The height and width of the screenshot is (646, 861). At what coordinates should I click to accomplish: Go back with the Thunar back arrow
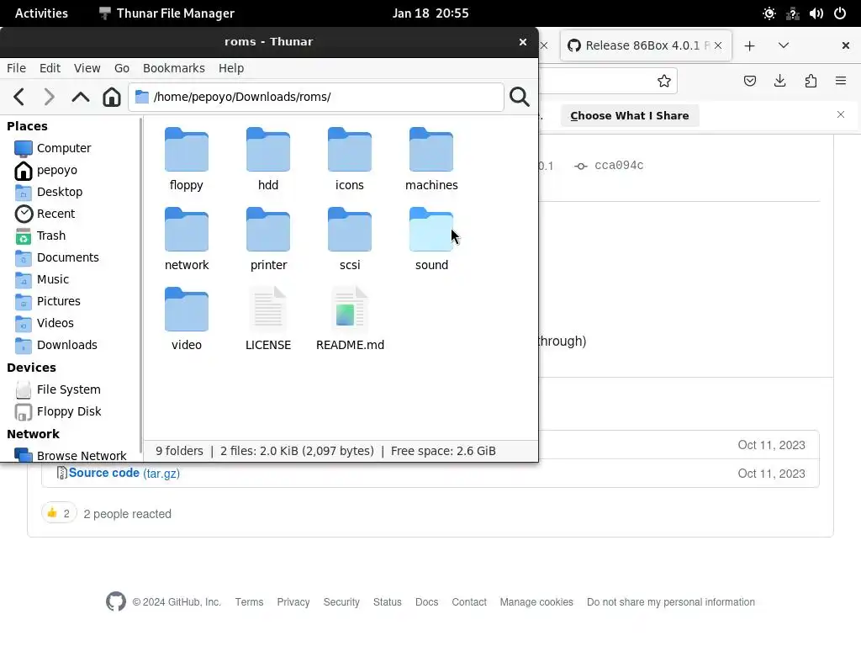click(19, 98)
